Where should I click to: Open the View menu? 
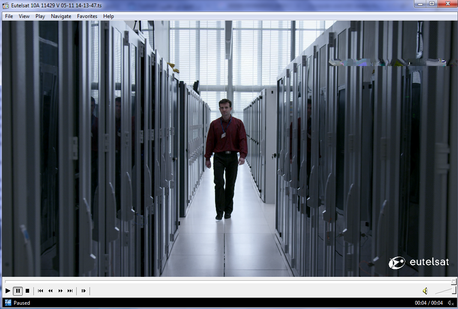(x=24, y=16)
